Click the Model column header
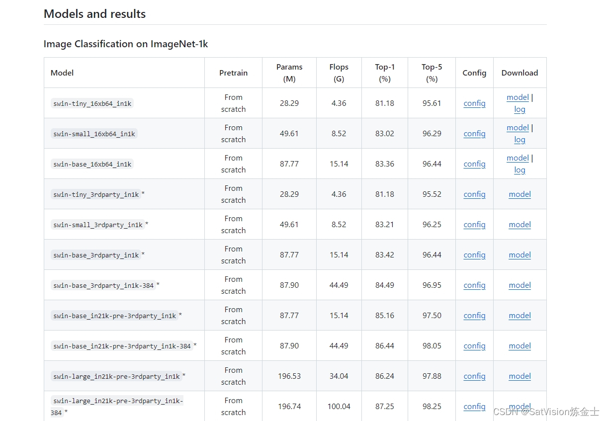Viewport: 607px width, 421px height. (62, 73)
